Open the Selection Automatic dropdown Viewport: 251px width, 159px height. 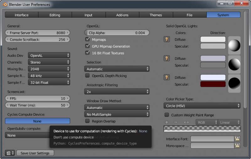point(117,69)
